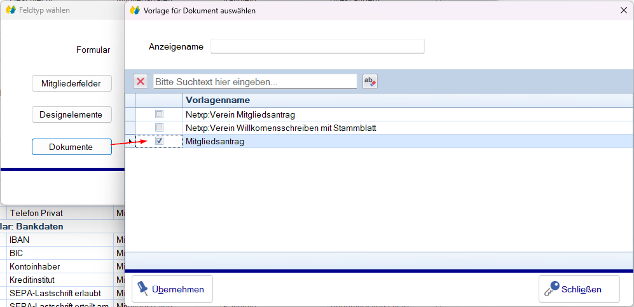The image size is (634, 307).
Task: Click app icon in Vorlage dialog title bar
Action: (135, 10)
